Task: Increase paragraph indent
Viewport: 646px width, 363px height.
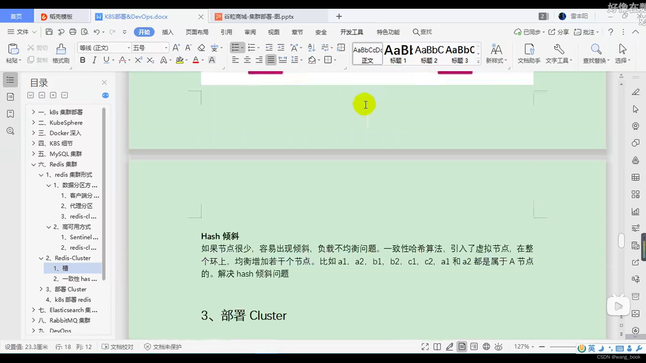Action: click(281, 48)
